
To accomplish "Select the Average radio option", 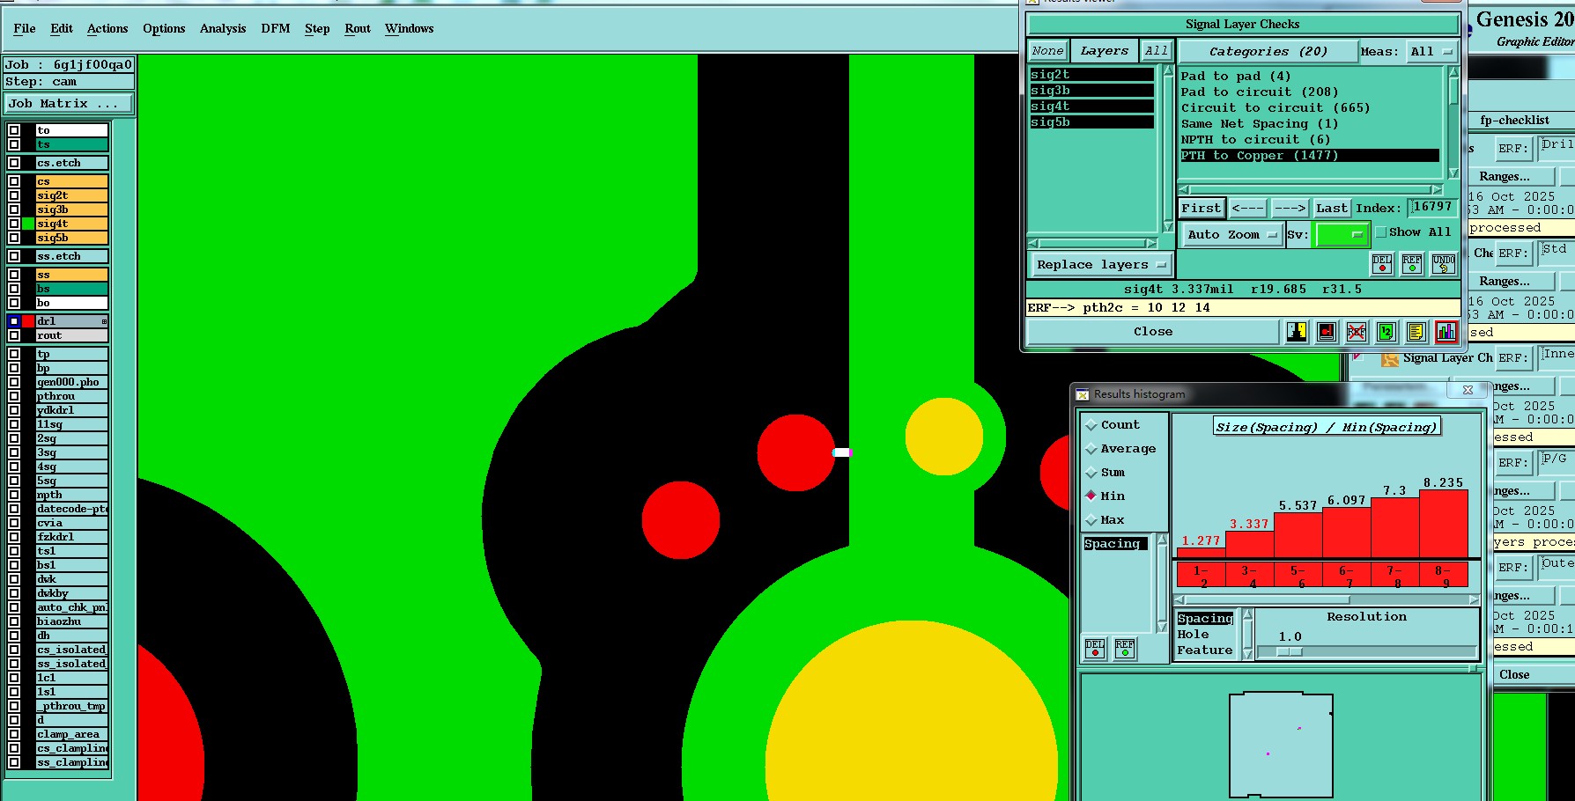I will pyautogui.click(x=1092, y=449).
